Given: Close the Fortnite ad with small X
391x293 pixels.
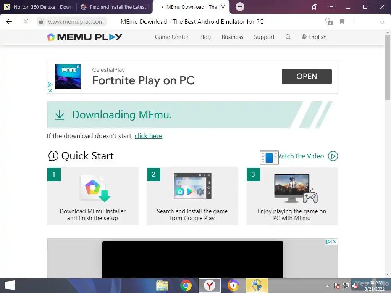Looking at the screenshot, I should 50,90.
